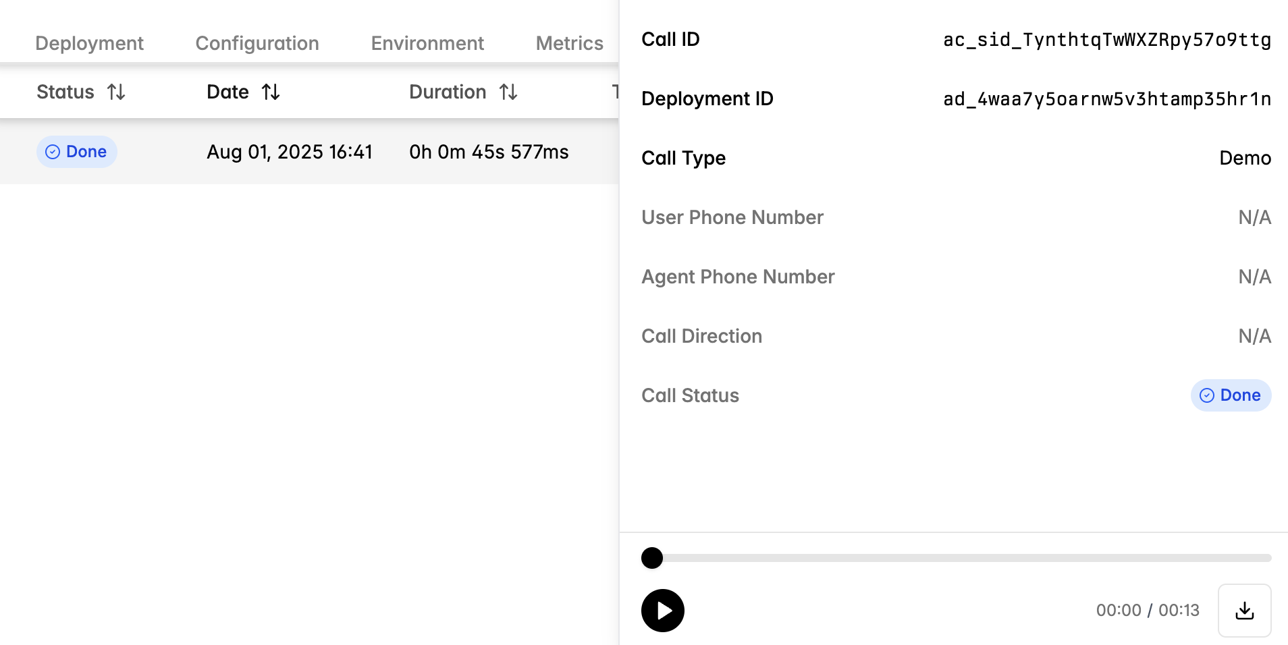Click the checkmark icon in the row's Done badge
Viewport: 1288px width, 645px height.
[x=52, y=152]
